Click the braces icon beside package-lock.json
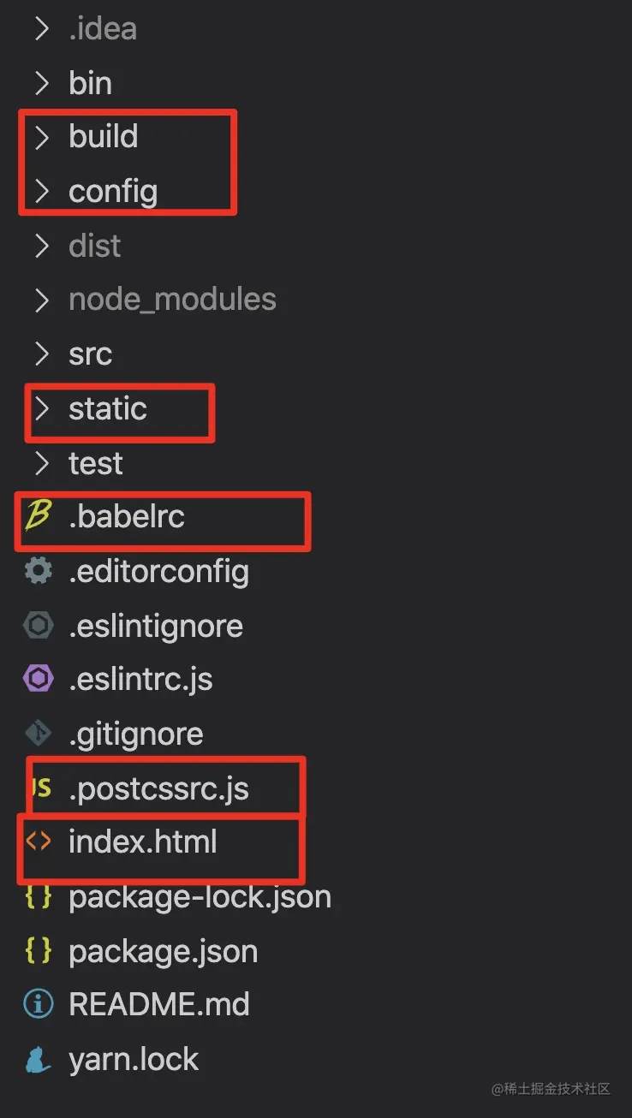This screenshot has height=1118, width=632. coord(38,896)
